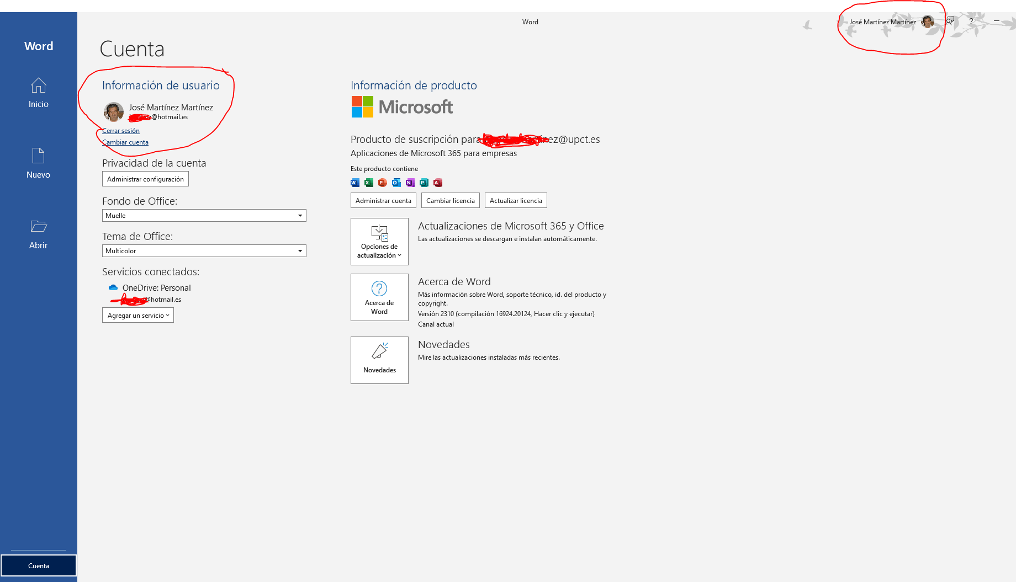Screen dimensions: 1016x582
Task: Click the Actualizaciones de Microsoft 365 y Office heading
Action: tap(511, 226)
